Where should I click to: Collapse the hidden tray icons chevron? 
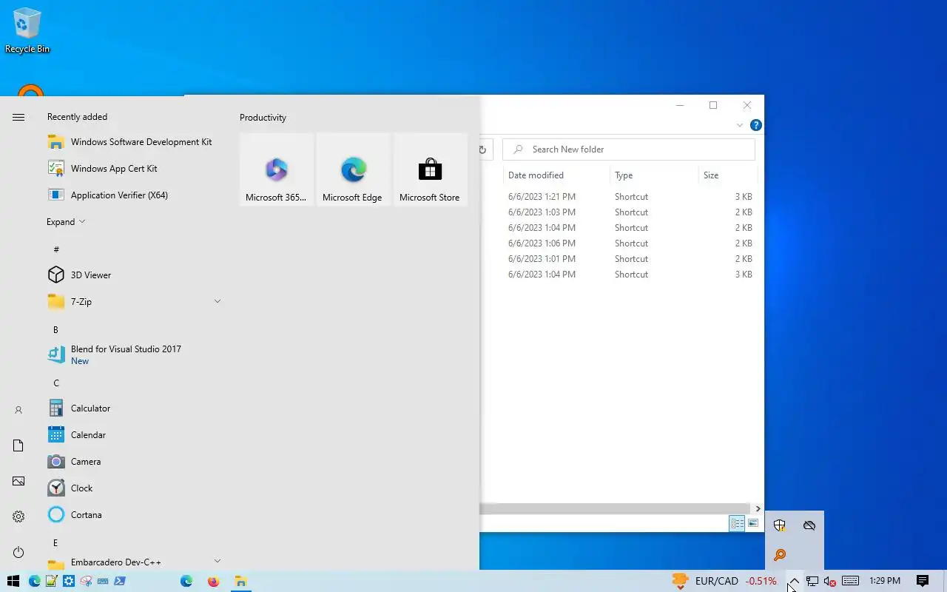(x=794, y=581)
